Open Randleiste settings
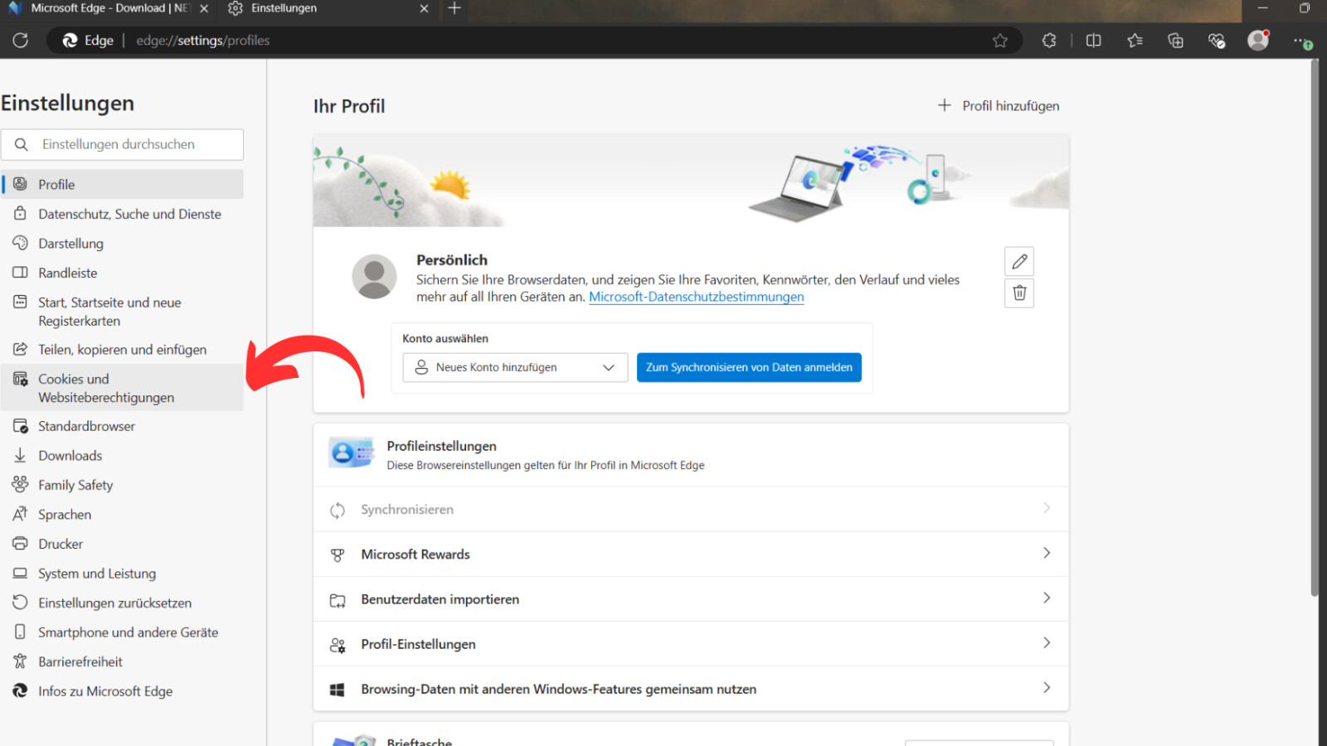1327x746 pixels. point(123,273)
